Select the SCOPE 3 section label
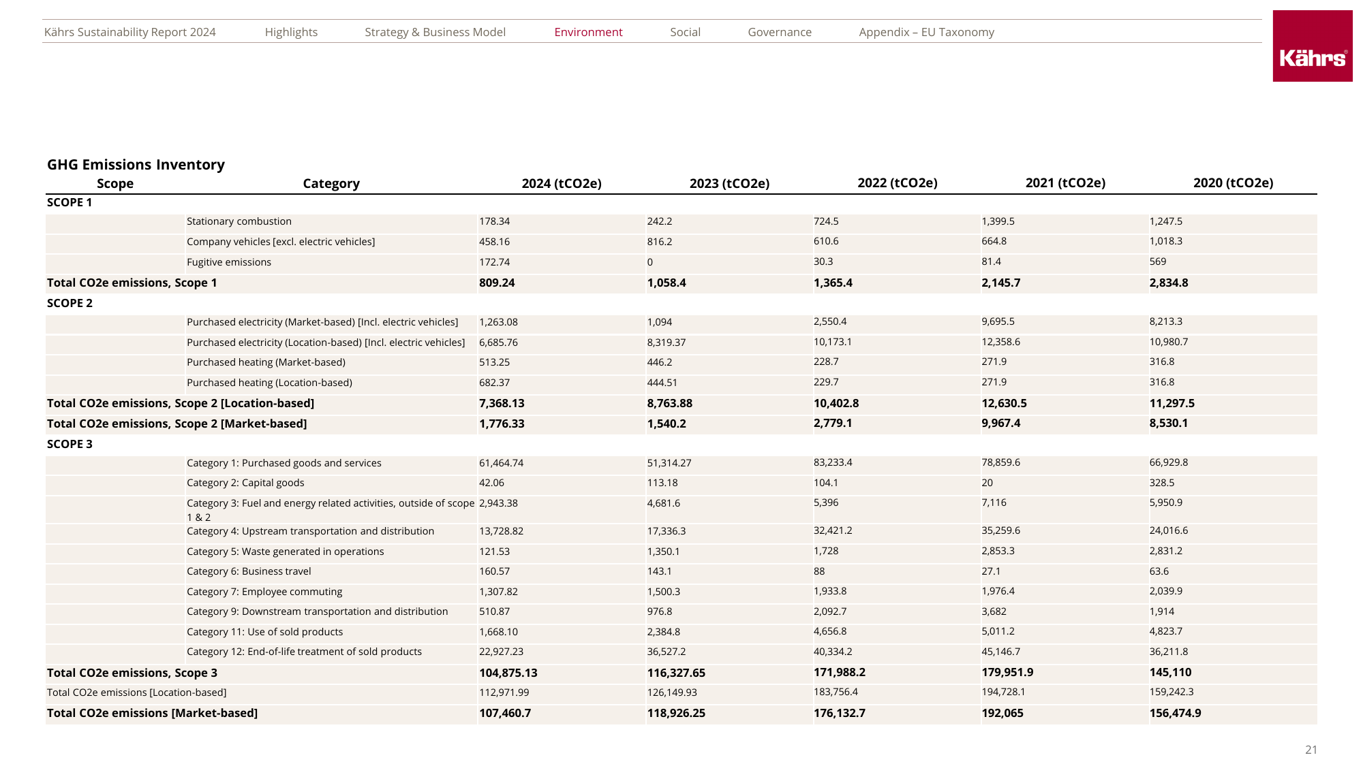Viewport: 1363px width, 766px height. (x=70, y=444)
